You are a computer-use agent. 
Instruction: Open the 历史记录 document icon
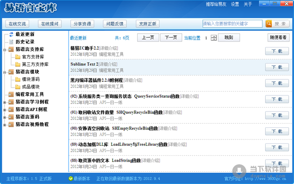11,42
